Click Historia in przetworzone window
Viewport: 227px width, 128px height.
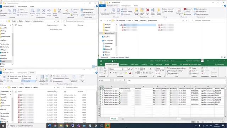(187, 14)
